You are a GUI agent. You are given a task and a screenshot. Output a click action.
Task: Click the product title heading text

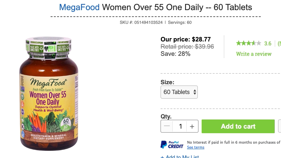click(x=177, y=7)
